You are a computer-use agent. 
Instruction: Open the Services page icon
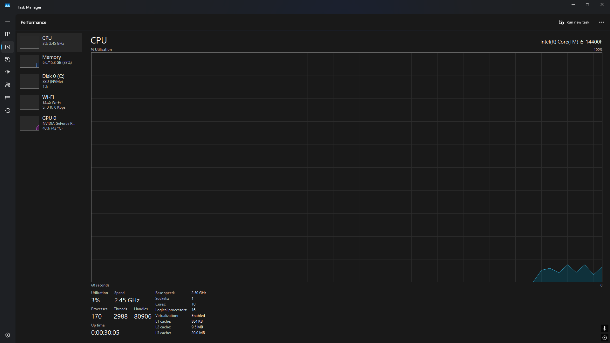(8, 111)
